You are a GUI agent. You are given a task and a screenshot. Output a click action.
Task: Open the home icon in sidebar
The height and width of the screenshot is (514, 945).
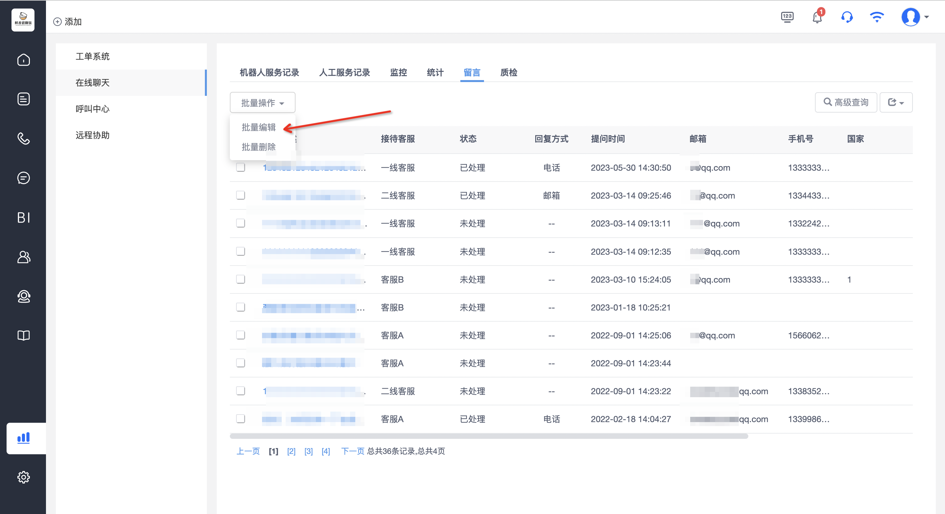tap(24, 60)
